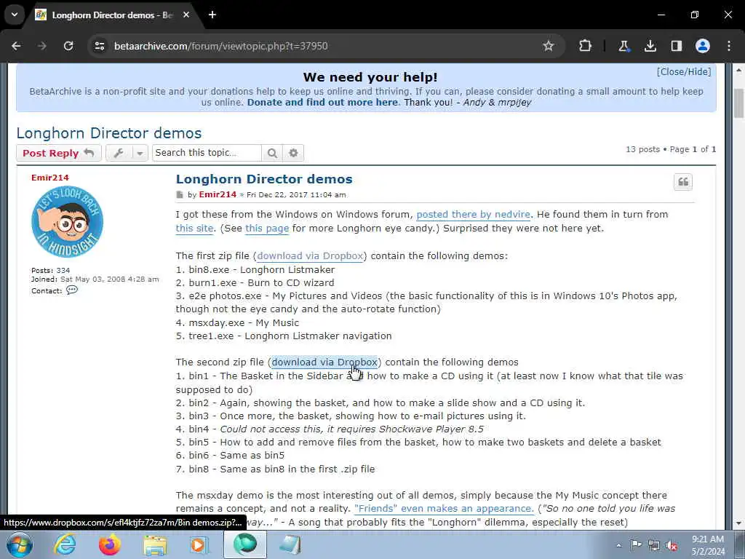Click the post icon beside 'by'

tap(180, 195)
